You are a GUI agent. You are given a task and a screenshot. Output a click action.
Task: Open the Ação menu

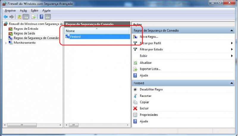pyautogui.click(x=24, y=11)
